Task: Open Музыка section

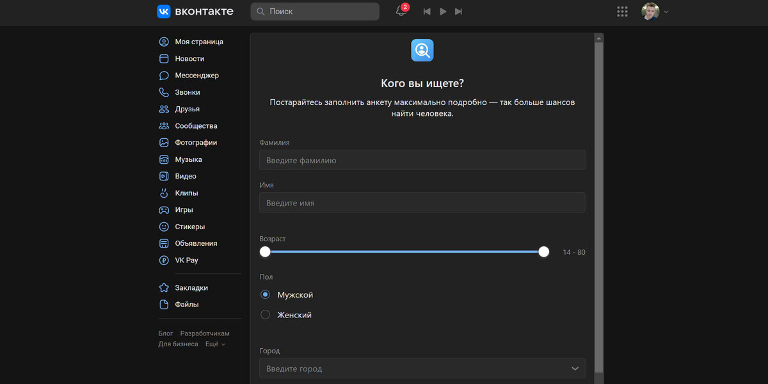Action: (189, 159)
